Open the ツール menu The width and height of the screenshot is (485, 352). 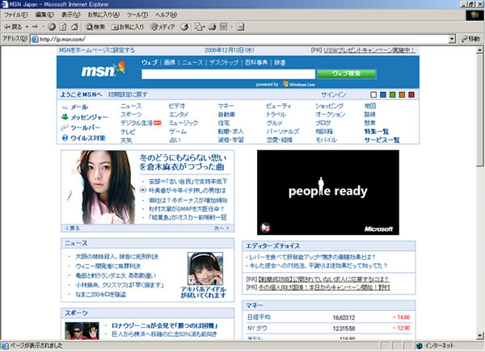(x=137, y=15)
